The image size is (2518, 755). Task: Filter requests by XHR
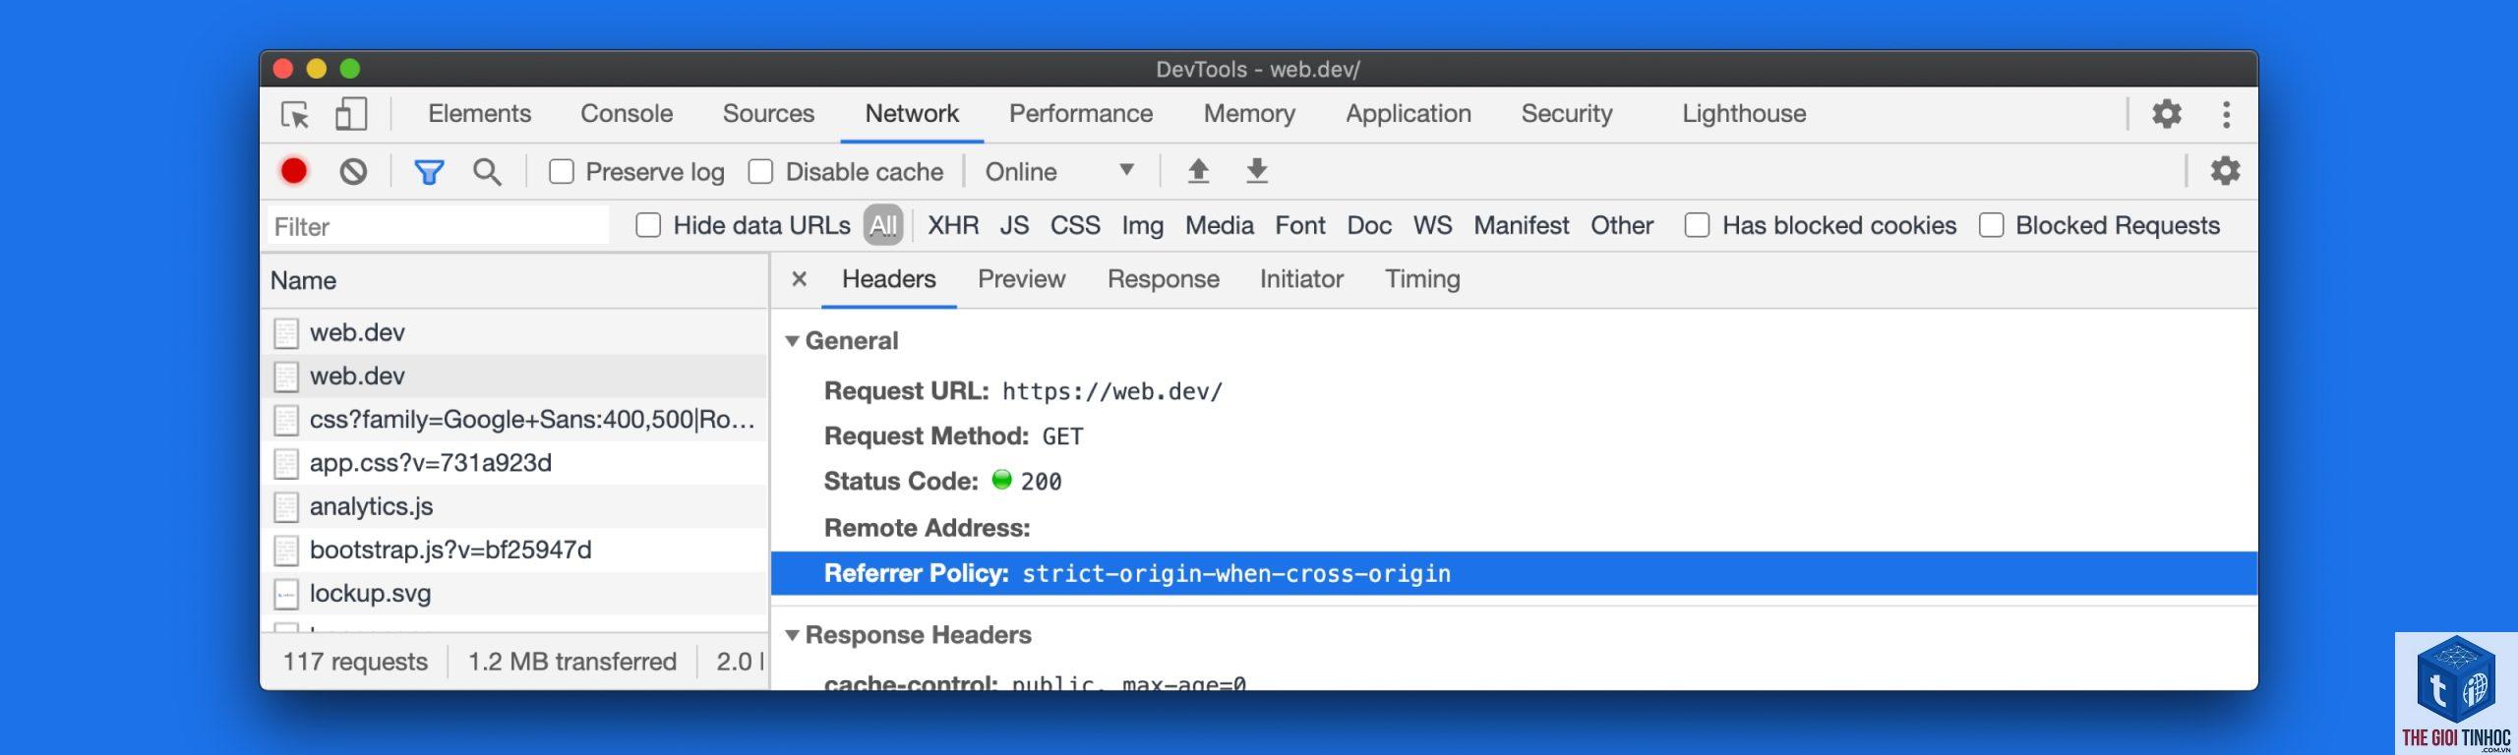point(953,225)
